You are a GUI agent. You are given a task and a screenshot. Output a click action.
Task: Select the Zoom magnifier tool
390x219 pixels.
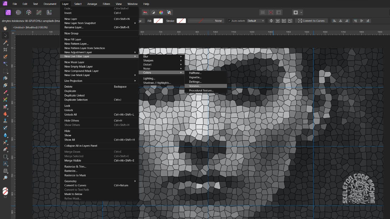pos(5,178)
